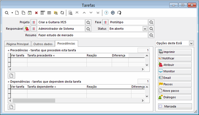This screenshot has width=199, height=115.
Task: Switch to the table grid view icon
Action: tap(49, 13)
